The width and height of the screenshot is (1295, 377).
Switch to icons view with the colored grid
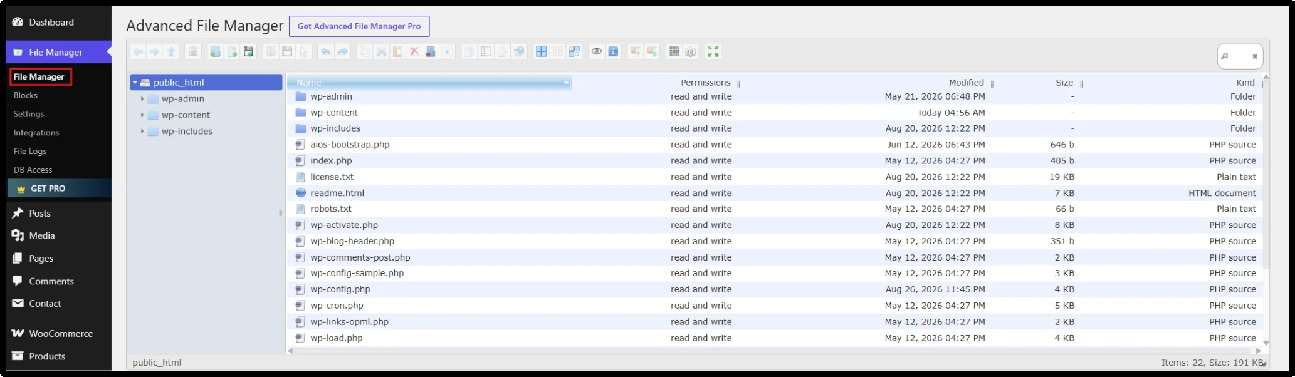click(x=674, y=51)
